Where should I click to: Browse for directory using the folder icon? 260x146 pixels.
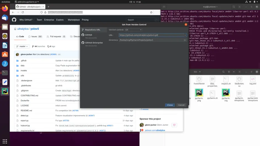click(x=185, y=40)
